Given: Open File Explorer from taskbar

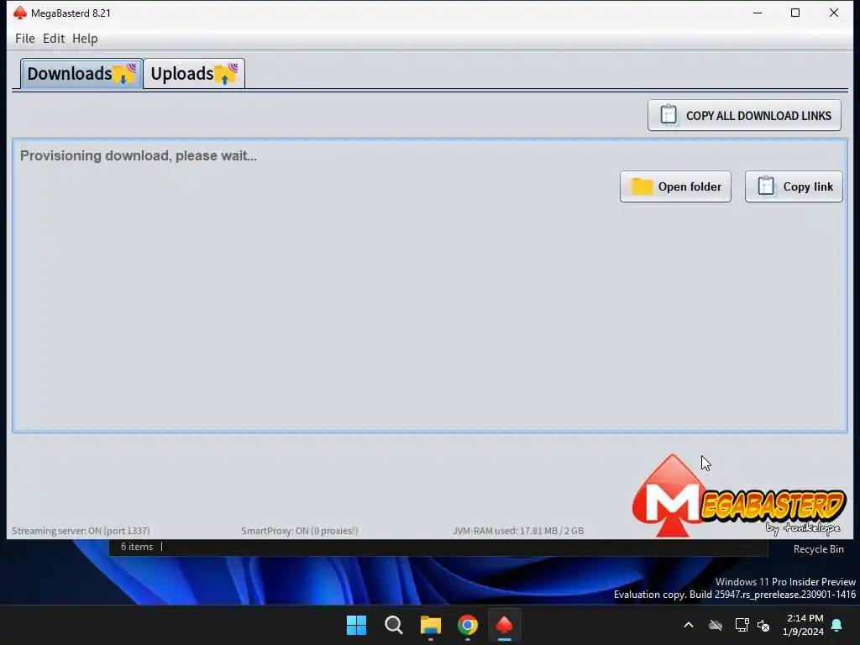Looking at the screenshot, I should (431, 625).
